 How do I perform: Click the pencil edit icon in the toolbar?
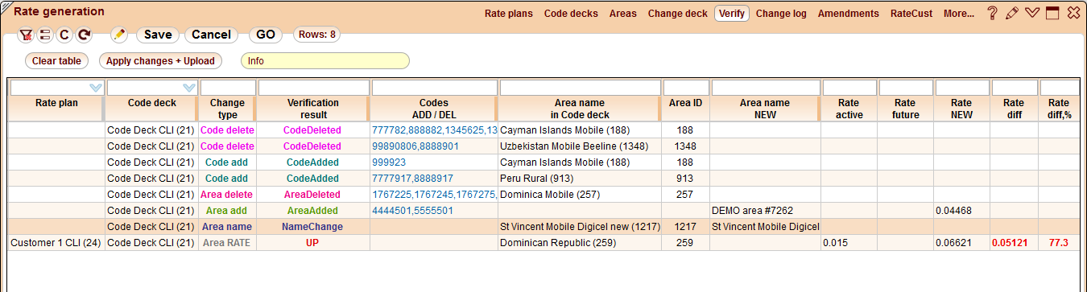[119, 35]
